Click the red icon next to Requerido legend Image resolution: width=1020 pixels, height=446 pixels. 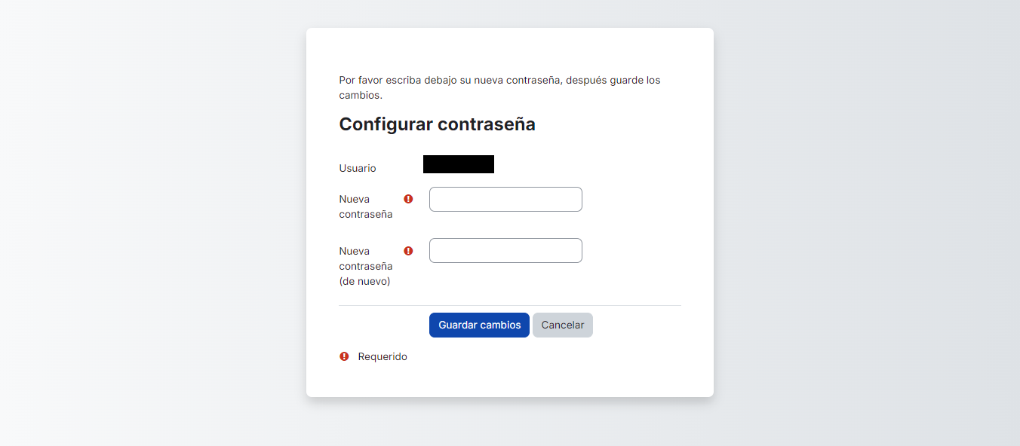point(344,356)
